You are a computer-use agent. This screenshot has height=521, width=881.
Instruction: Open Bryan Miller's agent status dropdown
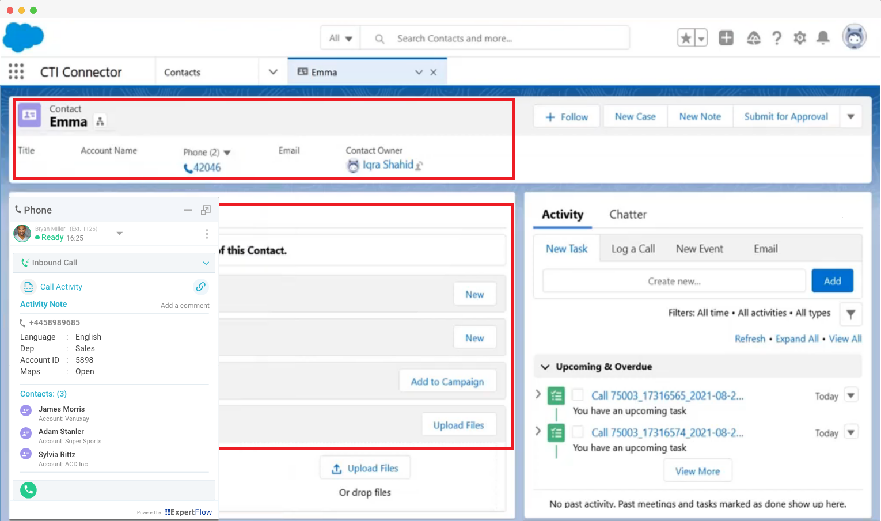pos(119,234)
